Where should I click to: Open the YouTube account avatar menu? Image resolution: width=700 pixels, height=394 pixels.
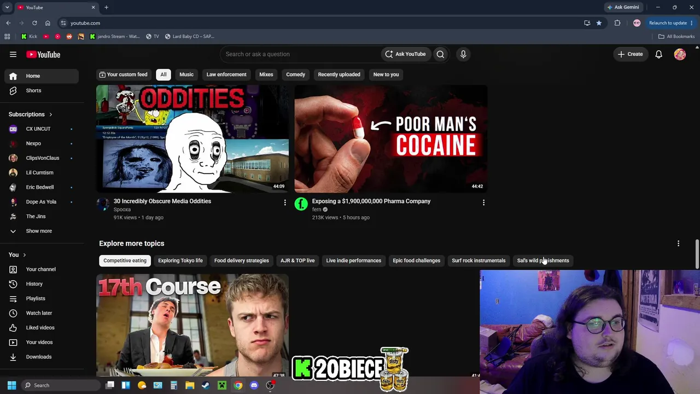pyautogui.click(x=680, y=54)
